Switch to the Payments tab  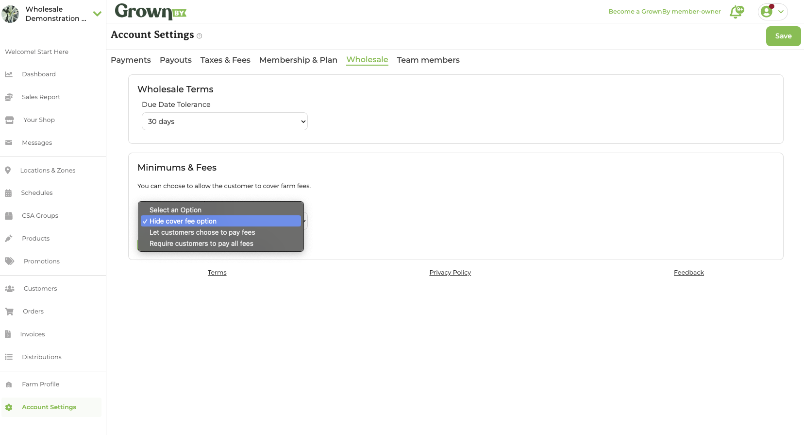coord(131,60)
